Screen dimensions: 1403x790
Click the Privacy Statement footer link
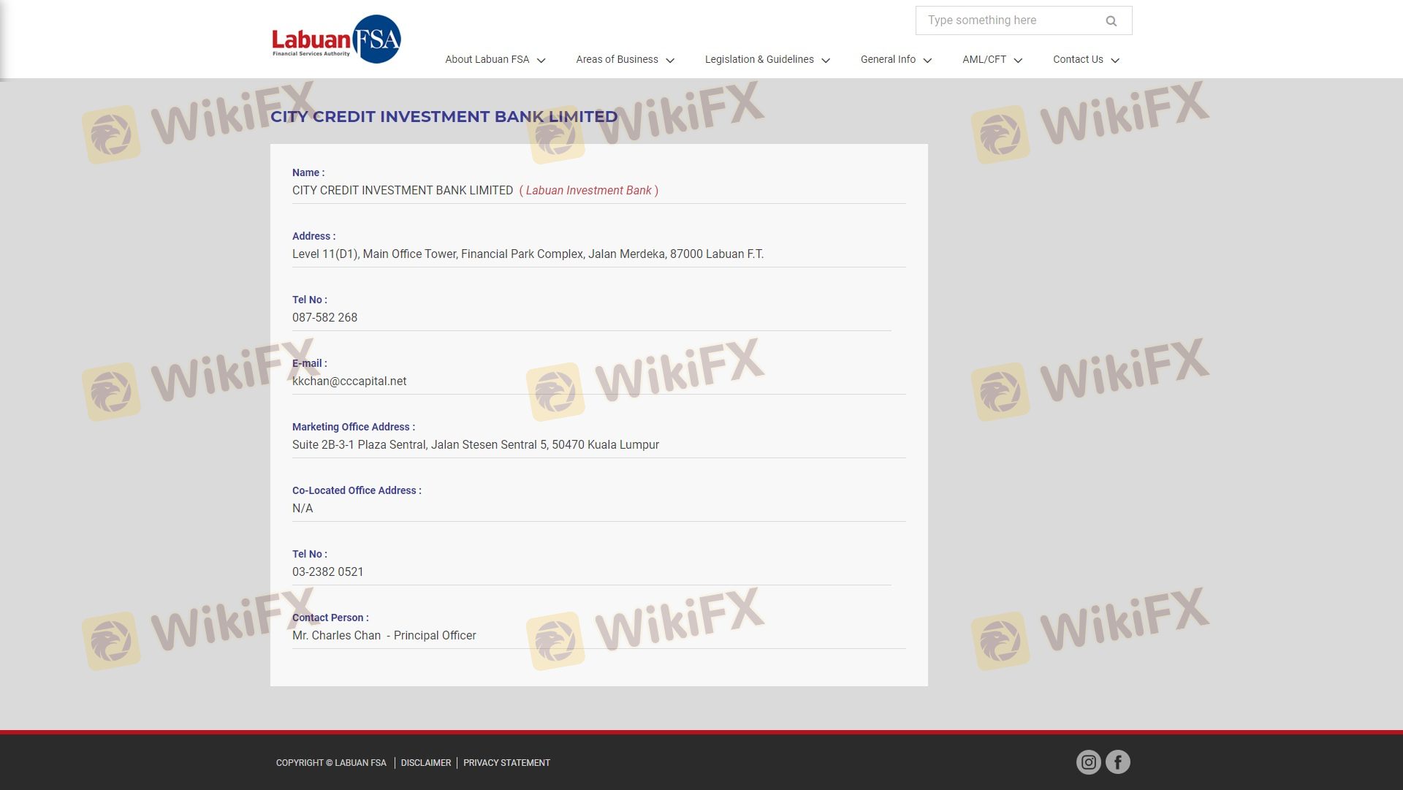click(x=506, y=763)
